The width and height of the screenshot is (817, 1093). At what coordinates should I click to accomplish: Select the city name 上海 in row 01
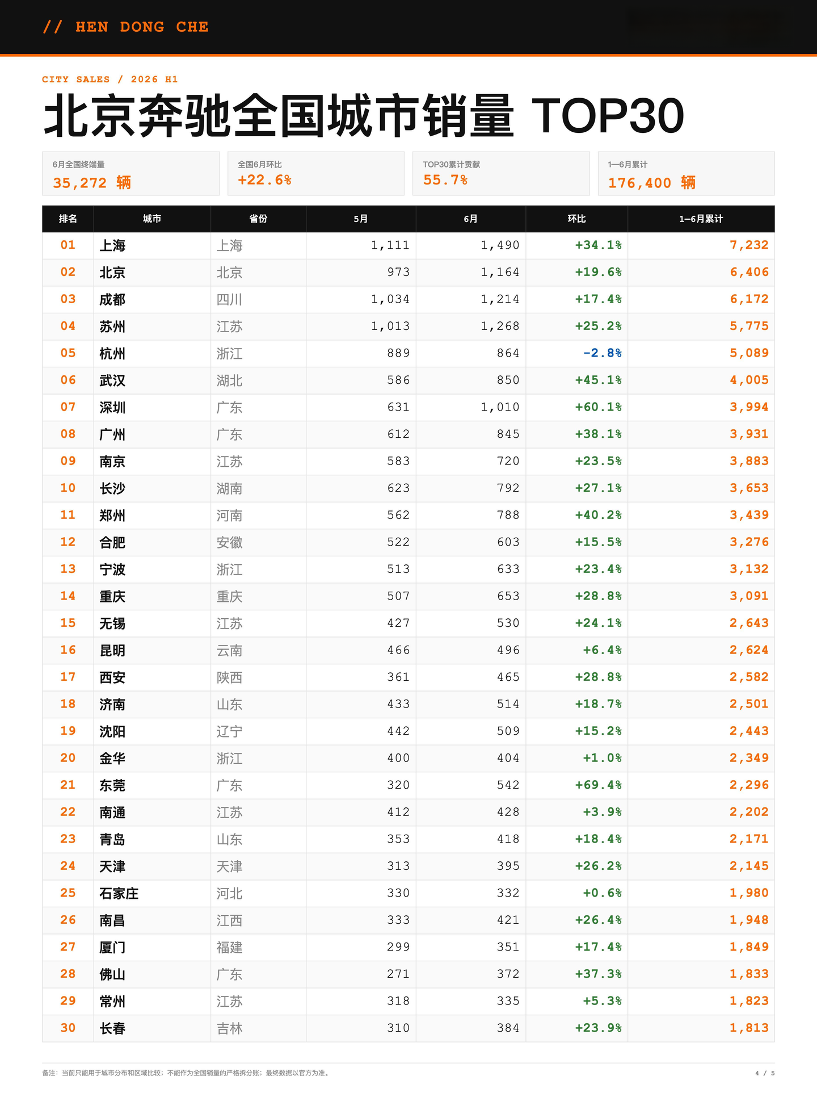(112, 245)
